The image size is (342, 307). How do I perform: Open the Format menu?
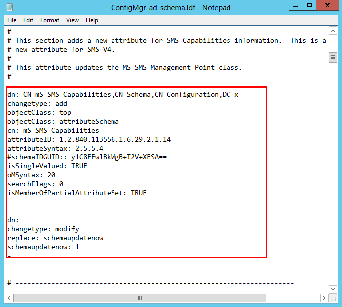point(50,20)
